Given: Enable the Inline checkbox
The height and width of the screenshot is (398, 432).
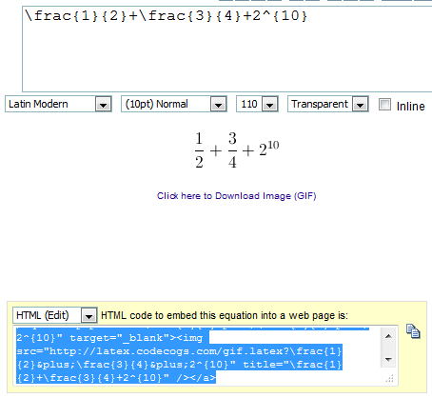Looking at the screenshot, I should pos(384,105).
